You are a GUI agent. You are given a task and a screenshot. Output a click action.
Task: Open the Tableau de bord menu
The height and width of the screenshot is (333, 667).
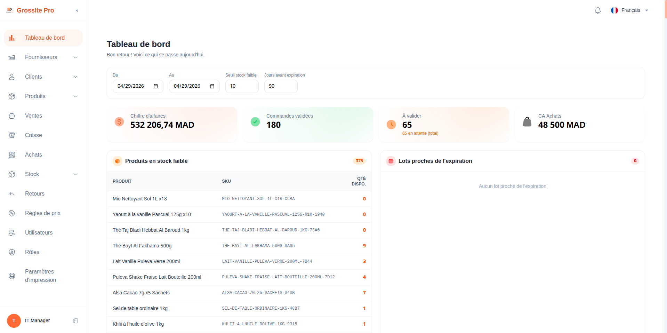43,38
